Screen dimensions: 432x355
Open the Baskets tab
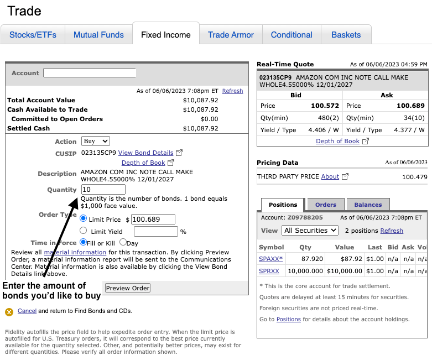(346, 35)
